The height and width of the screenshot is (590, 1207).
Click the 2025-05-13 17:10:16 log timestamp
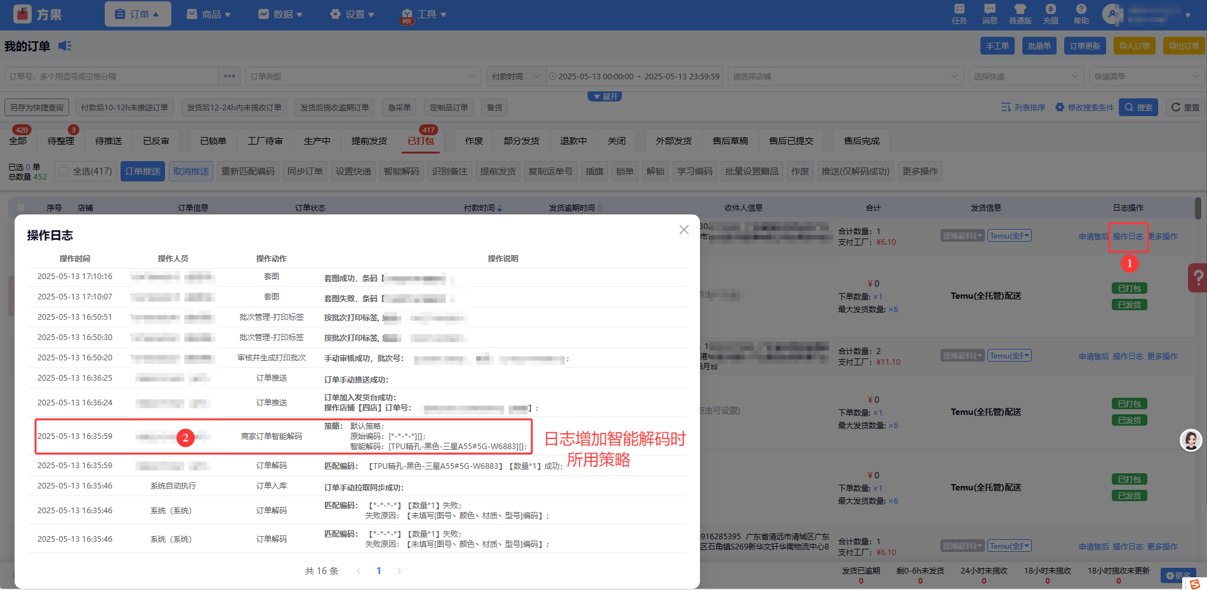pyautogui.click(x=75, y=277)
